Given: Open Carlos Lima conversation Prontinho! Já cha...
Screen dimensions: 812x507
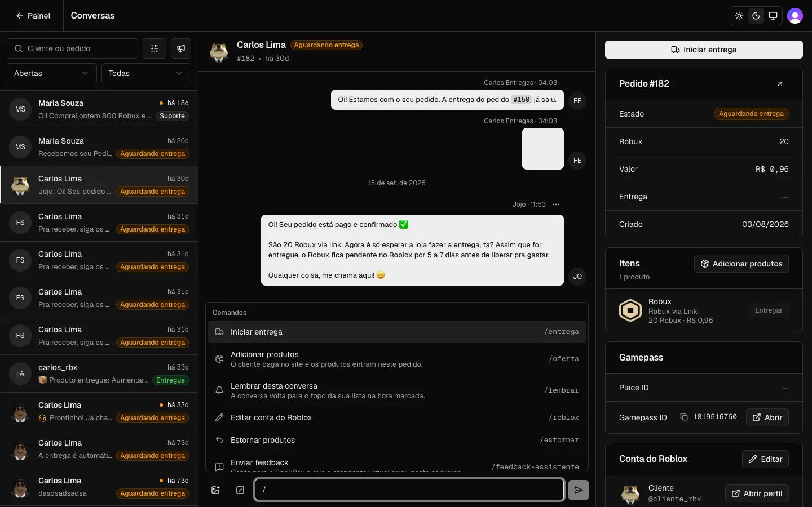Looking at the screenshot, I should pos(99,411).
